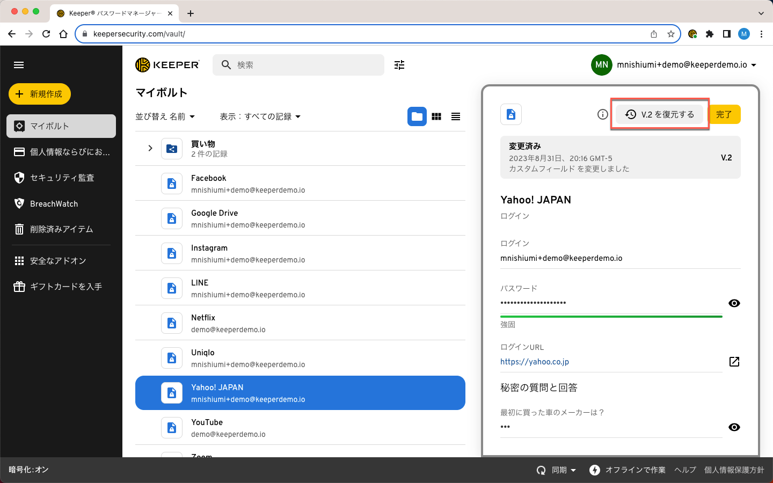Reveal the security question answer
This screenshot has height=483, width=773.
734,427
